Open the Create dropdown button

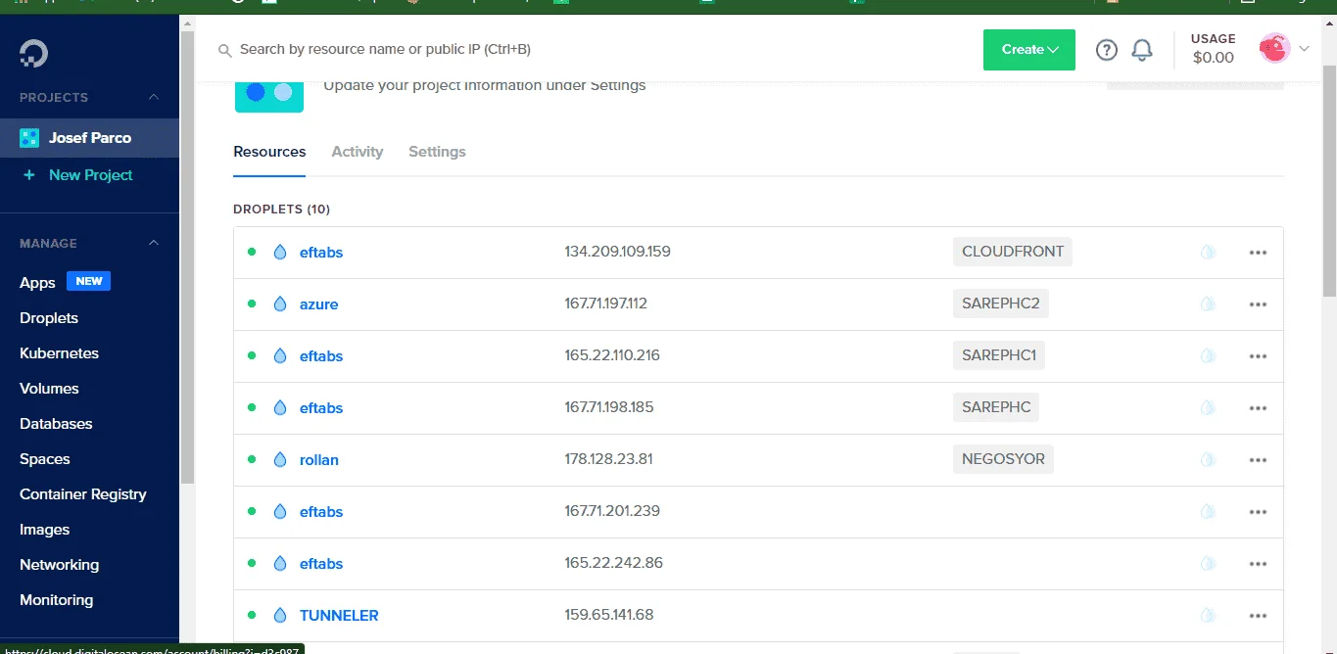point(1029,50)
